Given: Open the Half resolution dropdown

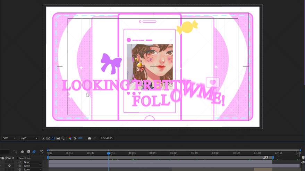Looking at the screenshot, I should pyautogui.click(x=29, y=138).
